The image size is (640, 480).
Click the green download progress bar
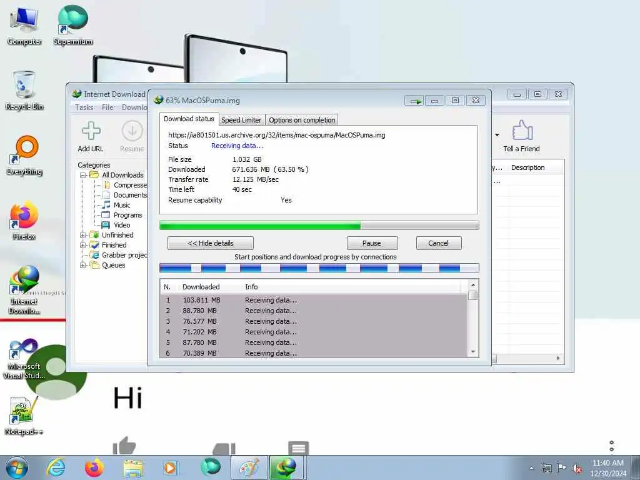[319, 225]
